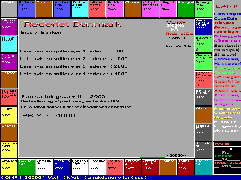The height and width of the screenshot is (180, 241).
Task: Select the Bernstorffsvej 3600 board square
Action: pyautogui.click(x=204, y=97)
